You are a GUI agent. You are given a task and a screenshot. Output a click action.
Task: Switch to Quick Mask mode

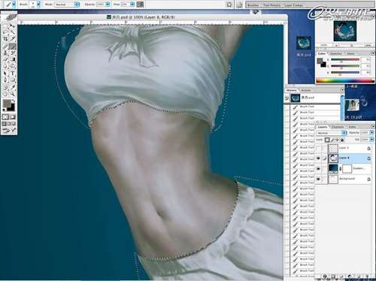[x=13, y=117]
